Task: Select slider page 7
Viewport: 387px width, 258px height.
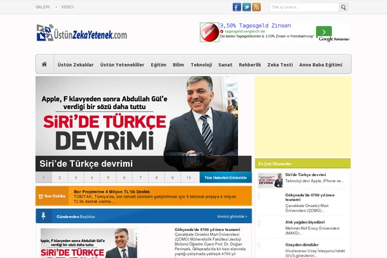Action: (141, 177)
